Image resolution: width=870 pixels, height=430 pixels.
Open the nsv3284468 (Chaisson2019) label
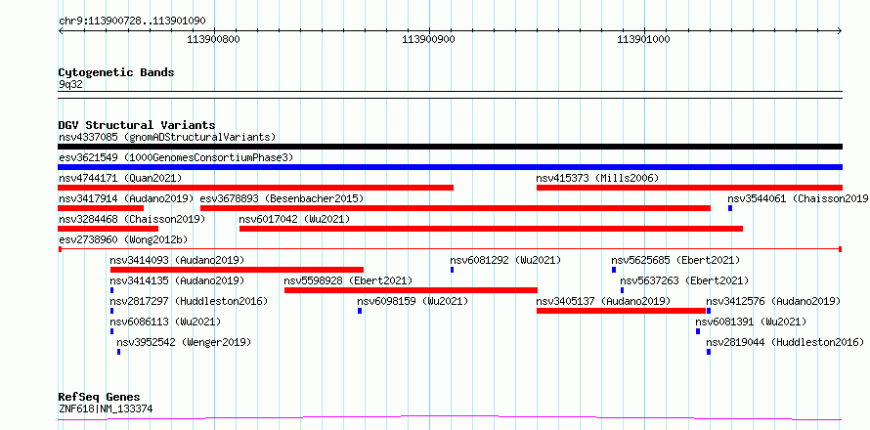132,219
